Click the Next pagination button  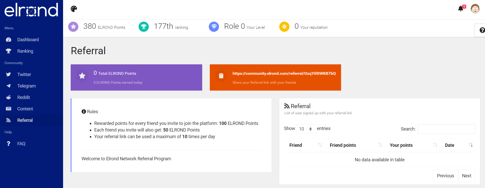[x=466, y=176]
